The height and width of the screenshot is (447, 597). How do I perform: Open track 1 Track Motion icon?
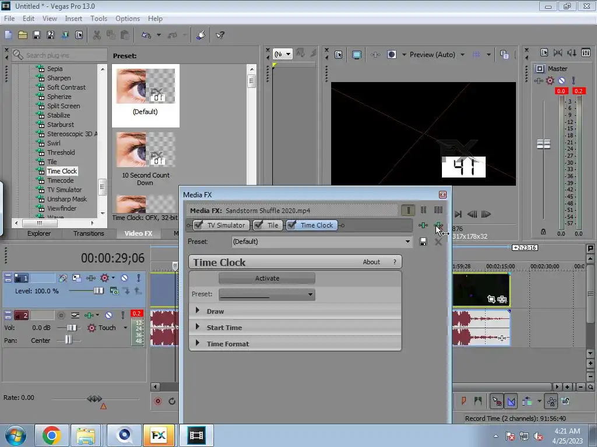tap(76, 278)
